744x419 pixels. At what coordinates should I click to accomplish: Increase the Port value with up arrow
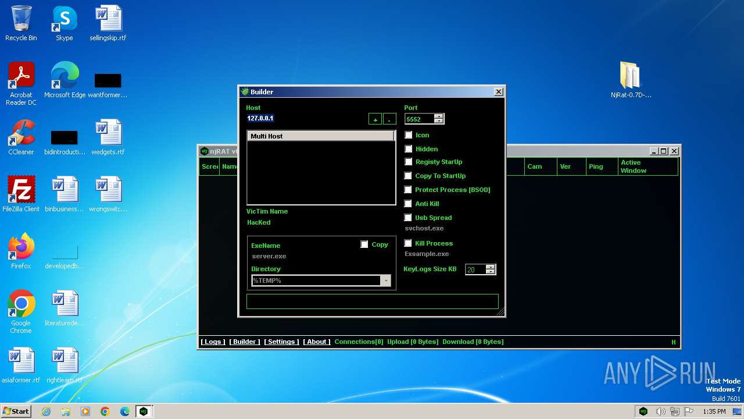coord(439,116)
